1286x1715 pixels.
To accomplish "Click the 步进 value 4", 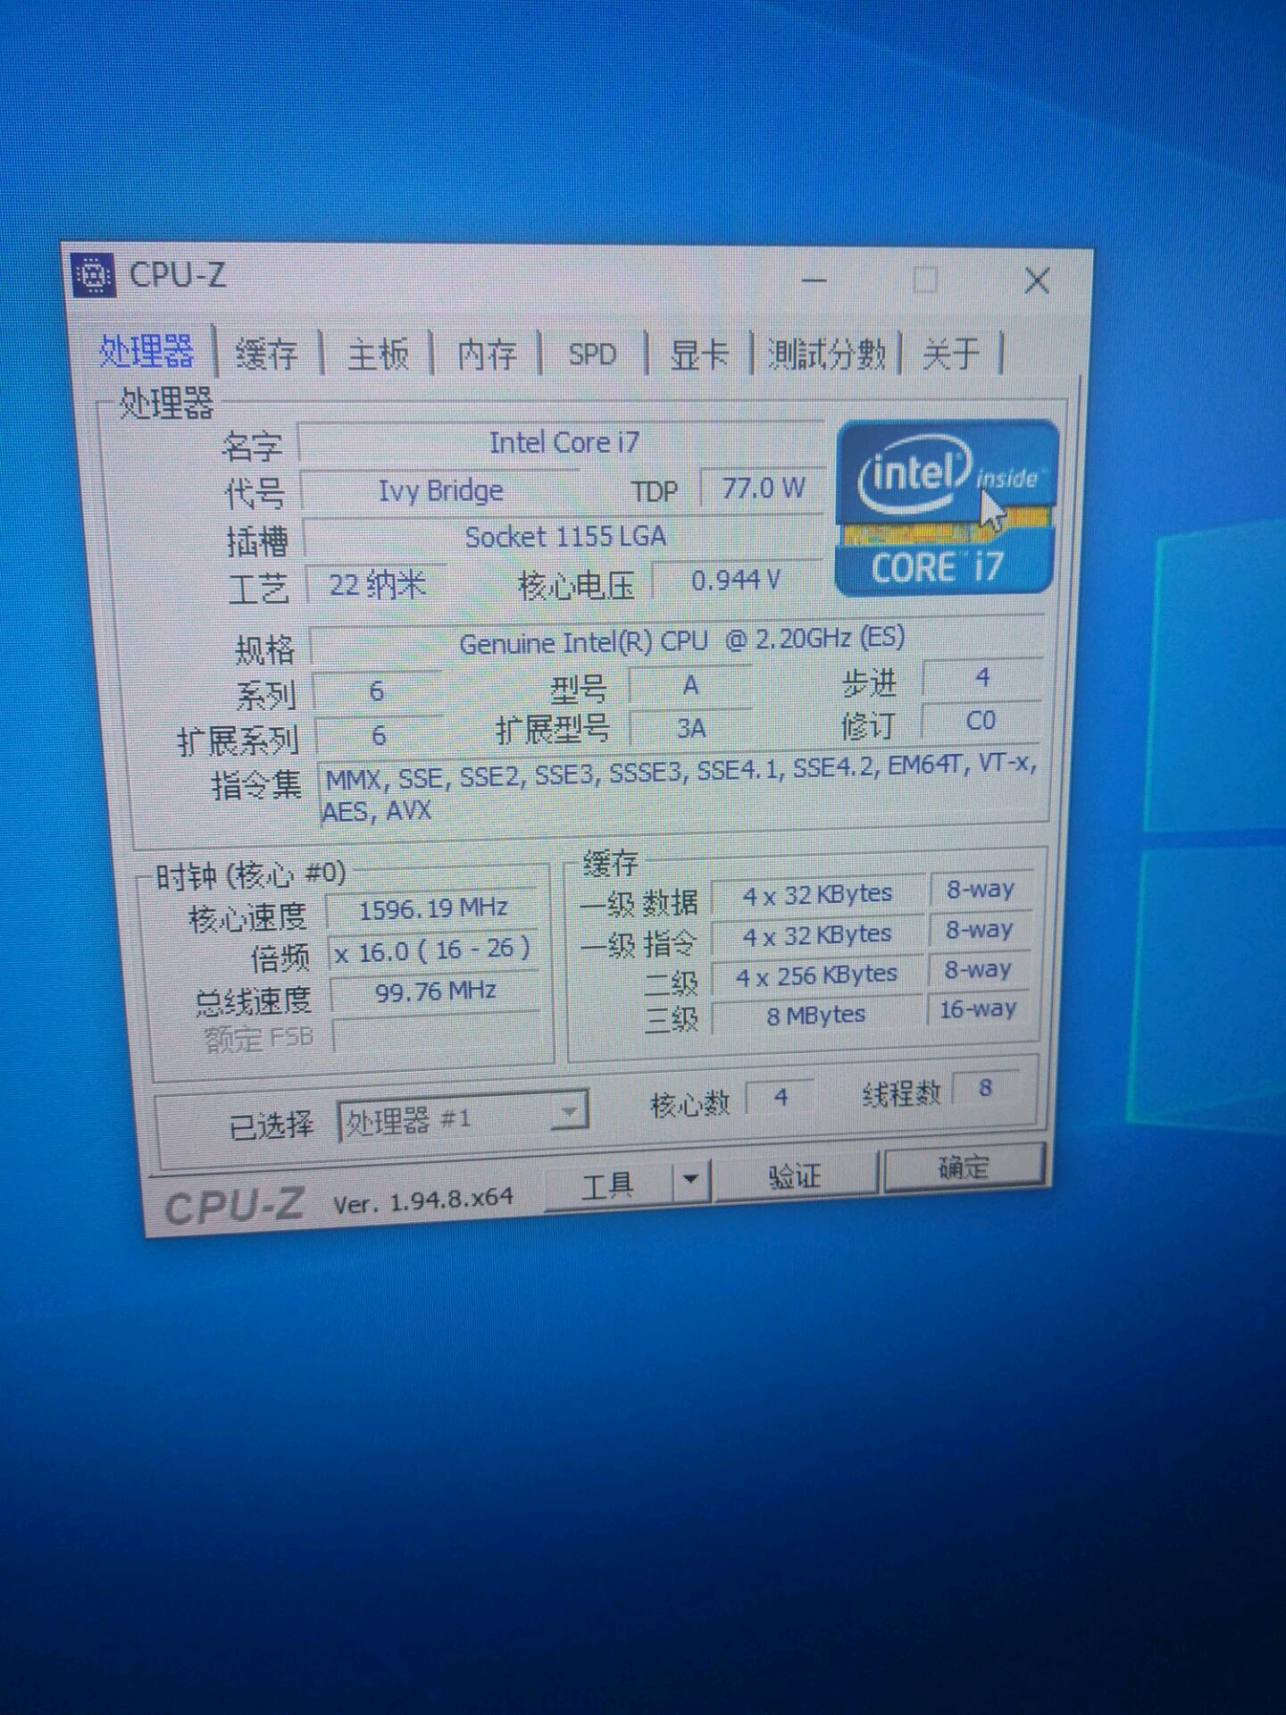I will tap(982, 678).
